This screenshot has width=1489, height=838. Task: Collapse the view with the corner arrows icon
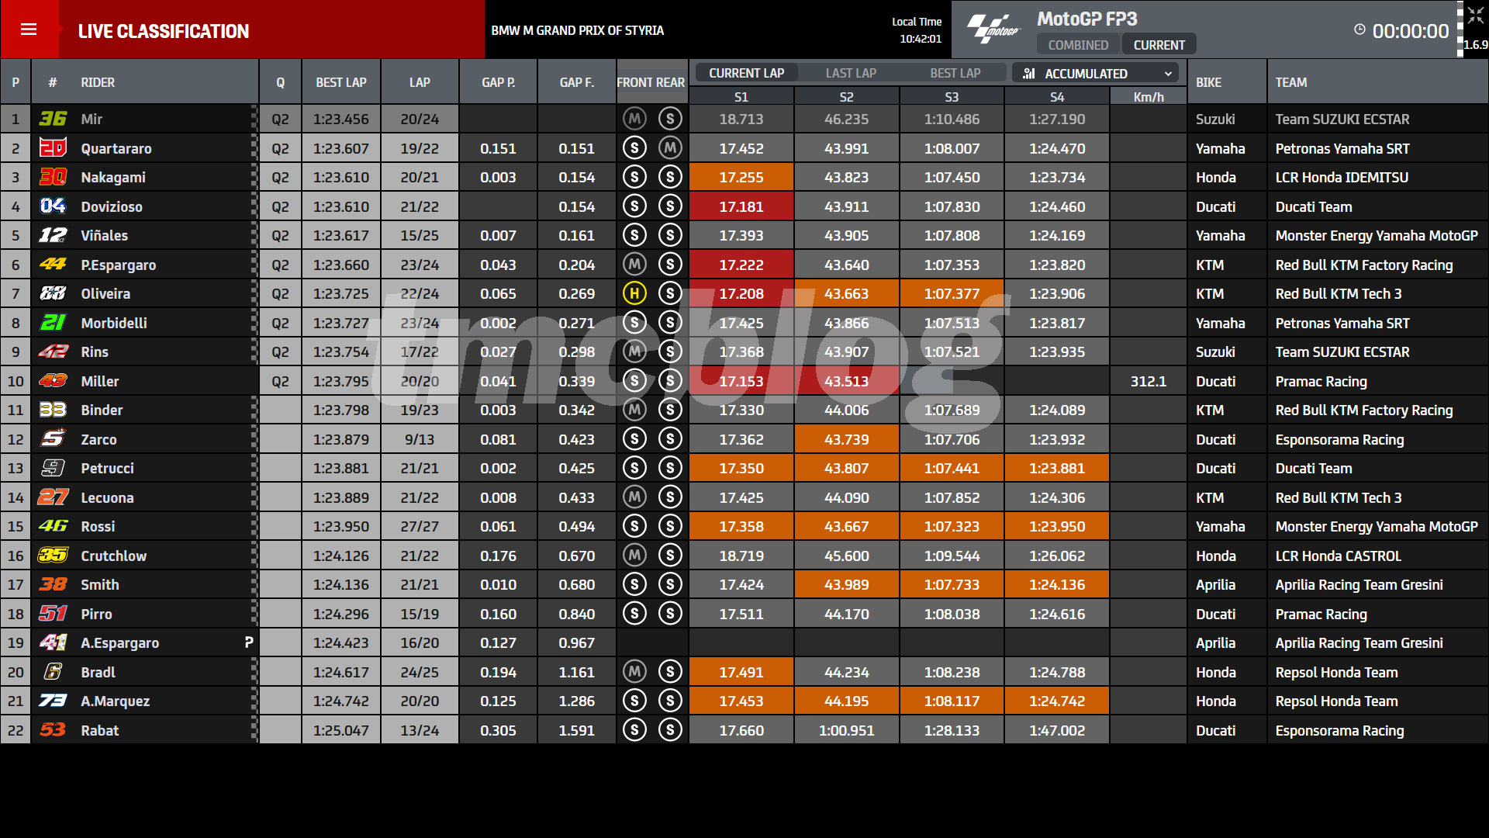(x=1475, y=16)
